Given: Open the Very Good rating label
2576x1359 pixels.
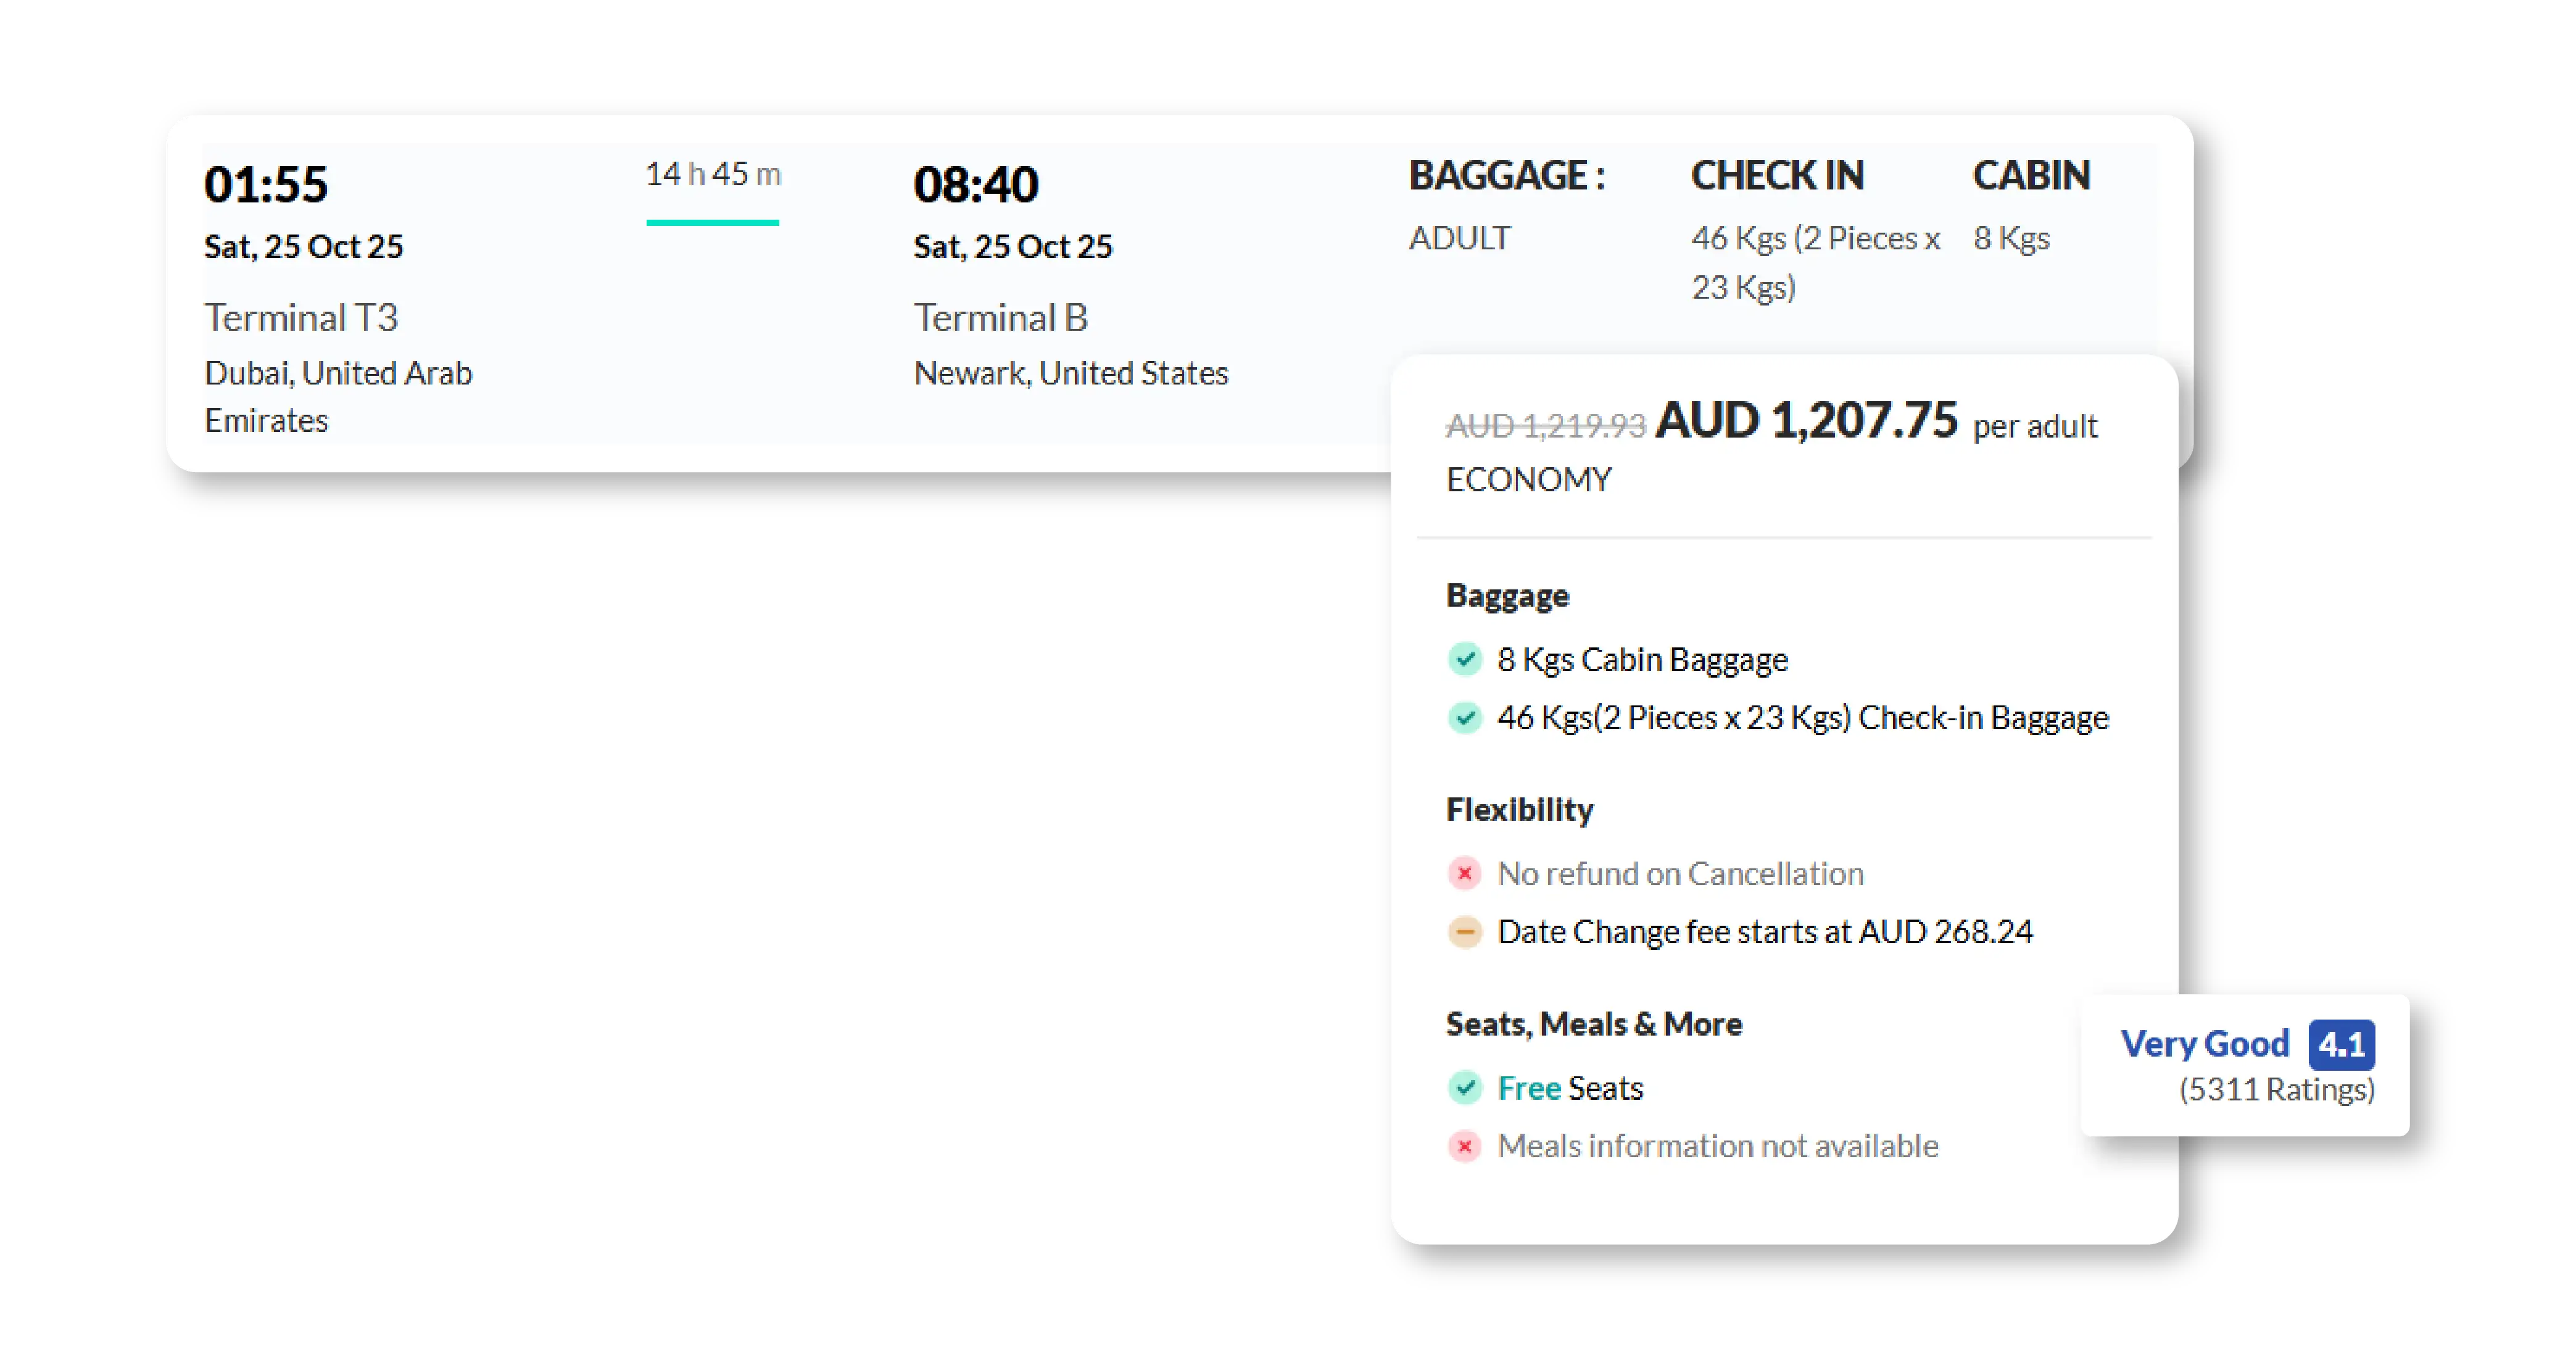Looking at the screenshot, I should point(2204,1045).
